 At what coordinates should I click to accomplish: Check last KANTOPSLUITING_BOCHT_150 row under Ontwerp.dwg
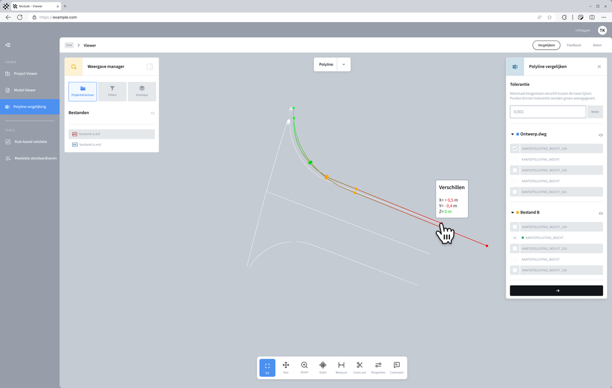(x=515, y=192)
